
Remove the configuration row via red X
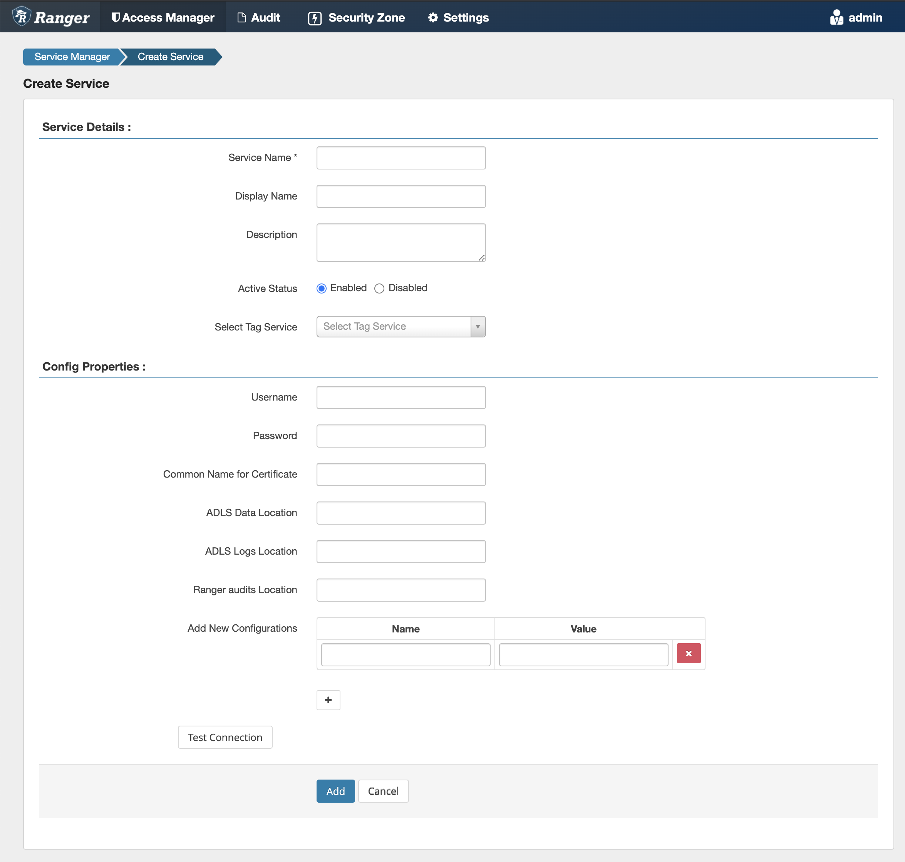(688, 653)
